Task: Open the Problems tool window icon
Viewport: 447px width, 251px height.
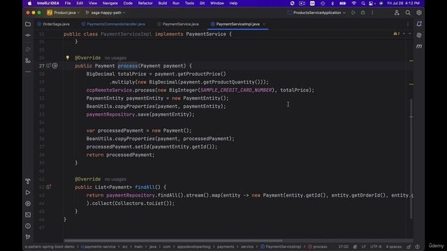Action: [x=28, y=226]
